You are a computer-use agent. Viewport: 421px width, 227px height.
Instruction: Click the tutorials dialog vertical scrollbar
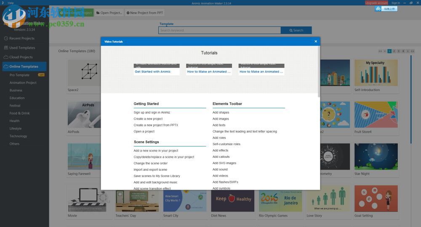[319, 72]
